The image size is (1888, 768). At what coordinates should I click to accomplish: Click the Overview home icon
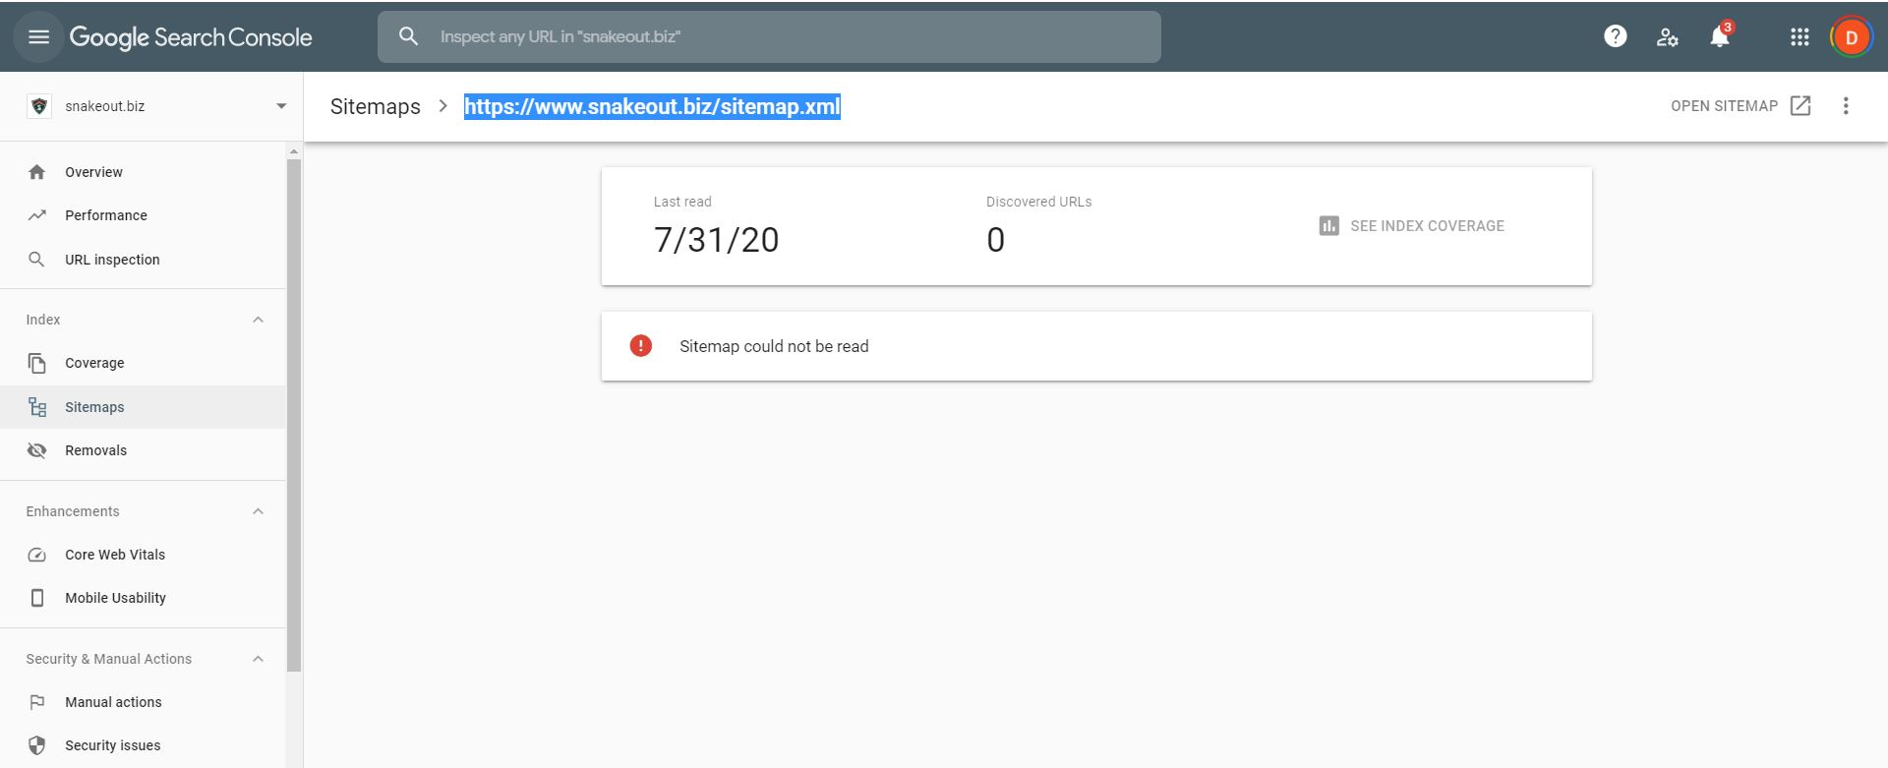(37, 172)
